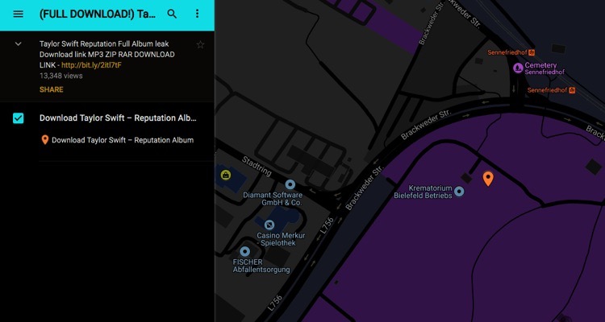Click the Krematorium Bielefeld Betriebs label
Image resolution: width=605 pixels, height=322 pixels.
coord(423,192)
